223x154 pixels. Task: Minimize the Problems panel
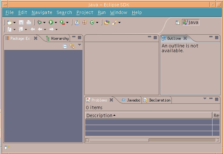[211, 98]
